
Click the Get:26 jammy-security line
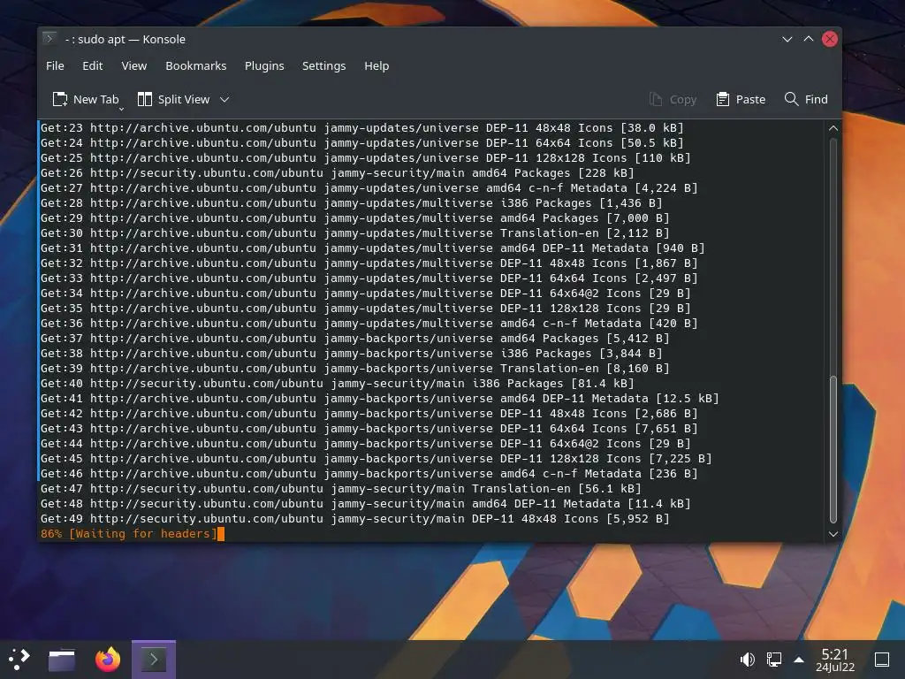[x=337, y=172]
